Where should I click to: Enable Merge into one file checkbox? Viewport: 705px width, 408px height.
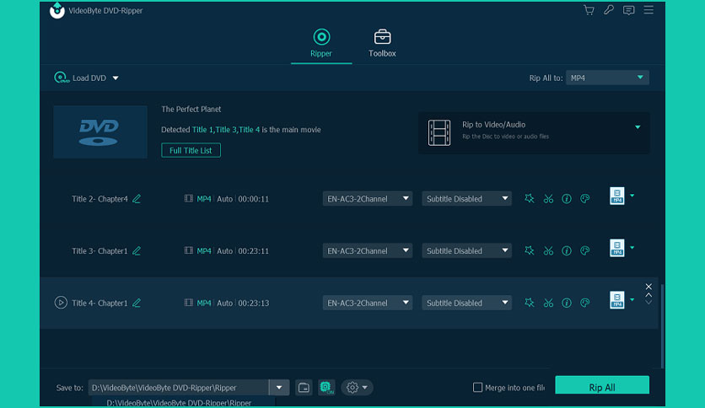tap(477, 387)
